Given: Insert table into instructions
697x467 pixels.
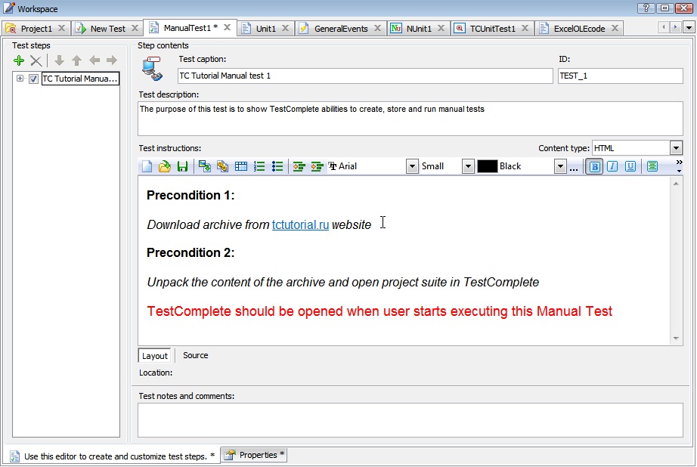Looking at the screenshot, I should coord(241,167).
